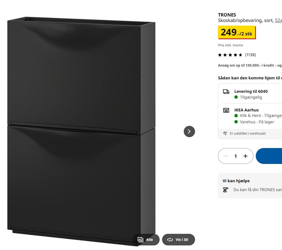282x250 pixels.
Task: Edit the quantity number field
Action: 236,156
